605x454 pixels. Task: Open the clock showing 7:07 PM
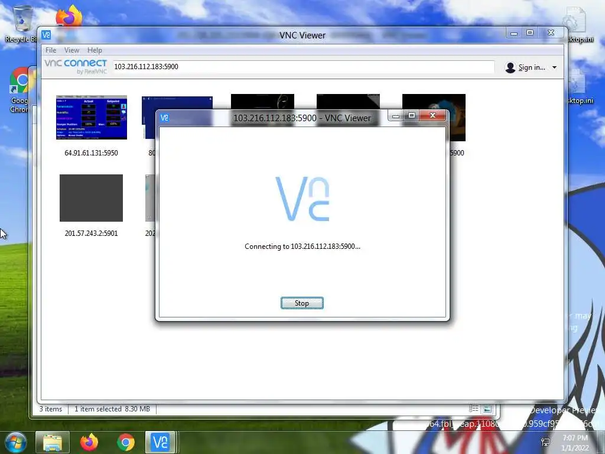[x=575, y=443]
